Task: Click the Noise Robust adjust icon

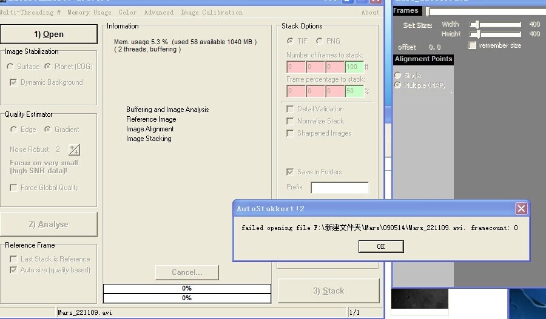Action: (74, 150)
